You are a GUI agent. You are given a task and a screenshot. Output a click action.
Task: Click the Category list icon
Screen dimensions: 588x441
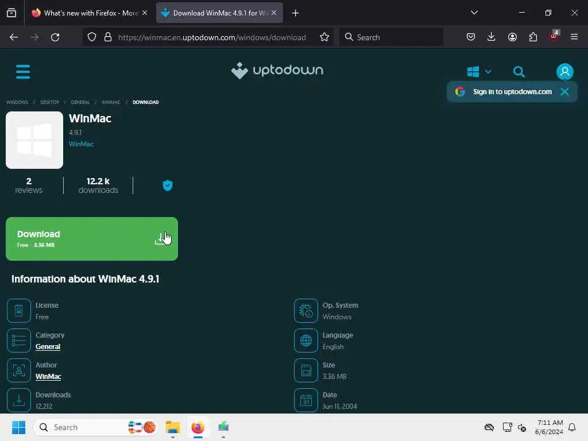pyautogui.click(x=19, y=341)
